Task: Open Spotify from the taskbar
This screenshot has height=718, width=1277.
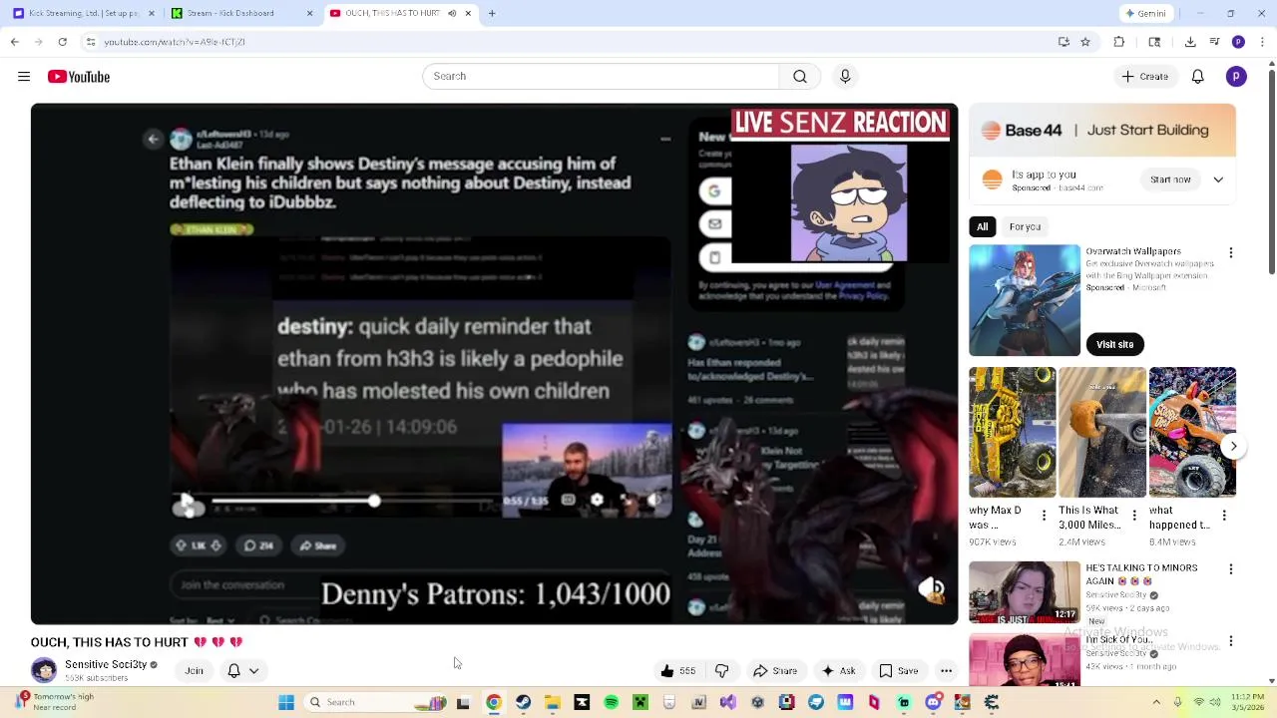Action: (612, 702)
